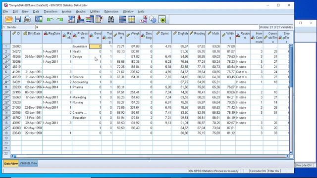This screenshot has width=317, height=178.
Task: Open the Recall recently used dialogs icon
Action: [39, 19]
